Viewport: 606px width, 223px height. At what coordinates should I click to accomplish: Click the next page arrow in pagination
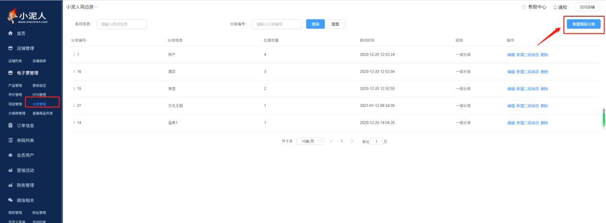pyautogui.click(x=353, y=141)
